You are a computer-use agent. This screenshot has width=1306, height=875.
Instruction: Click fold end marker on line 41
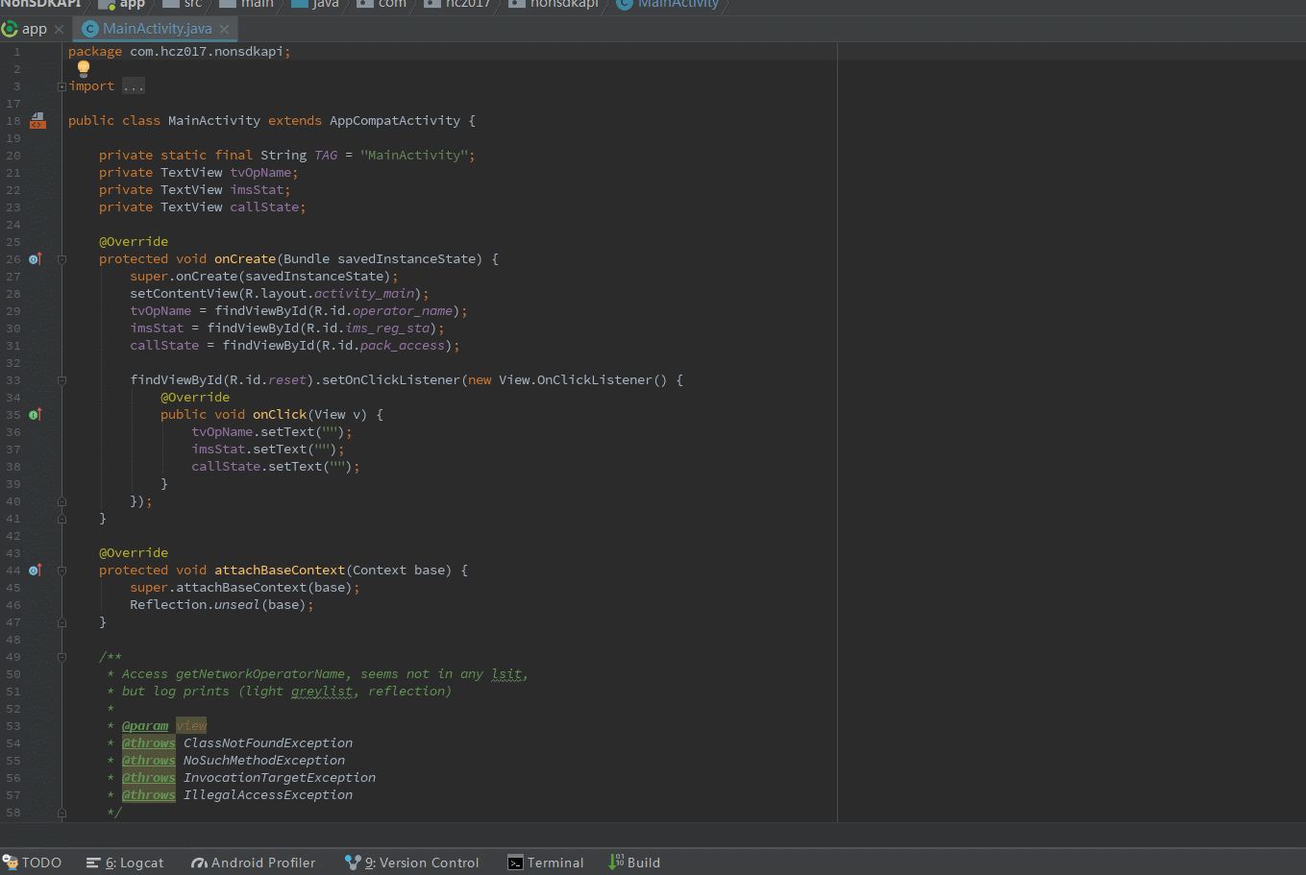click(62, 519)
